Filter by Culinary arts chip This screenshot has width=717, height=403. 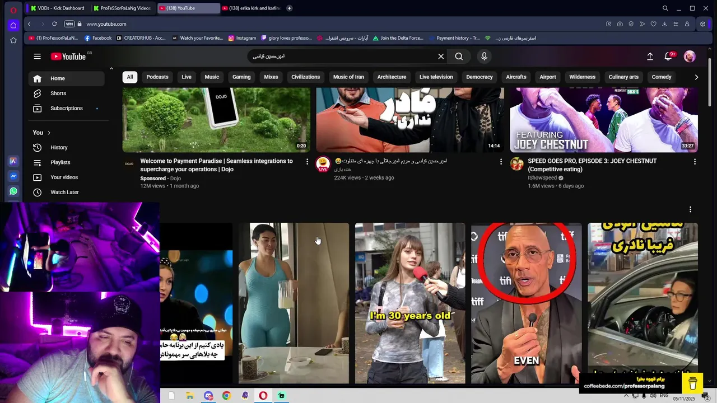(x=623, y=77)
